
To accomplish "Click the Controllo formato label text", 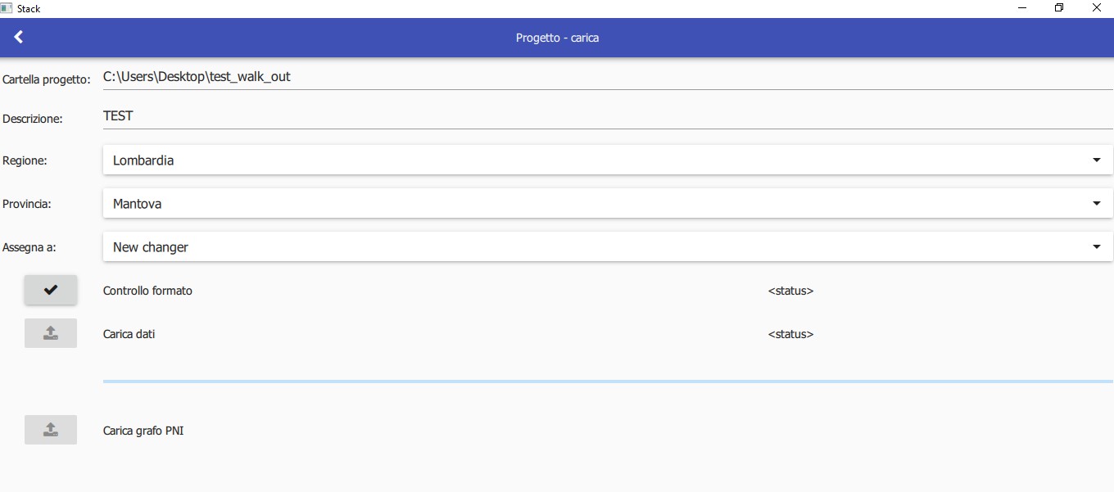I will point(147,291).
